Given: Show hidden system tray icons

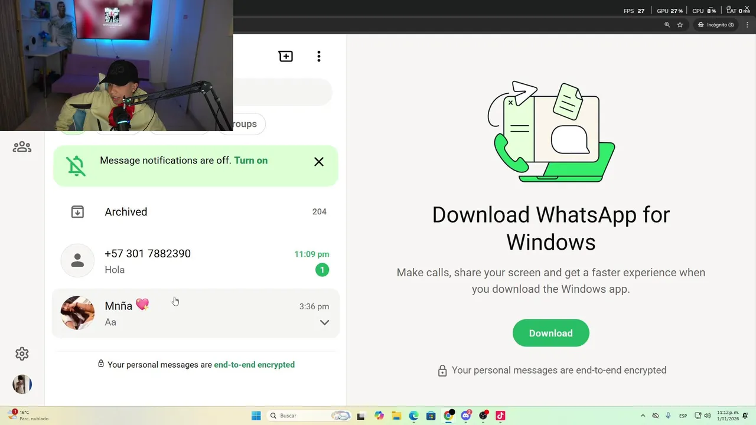Looking at the screenshot, I should [x=643, y=416].
